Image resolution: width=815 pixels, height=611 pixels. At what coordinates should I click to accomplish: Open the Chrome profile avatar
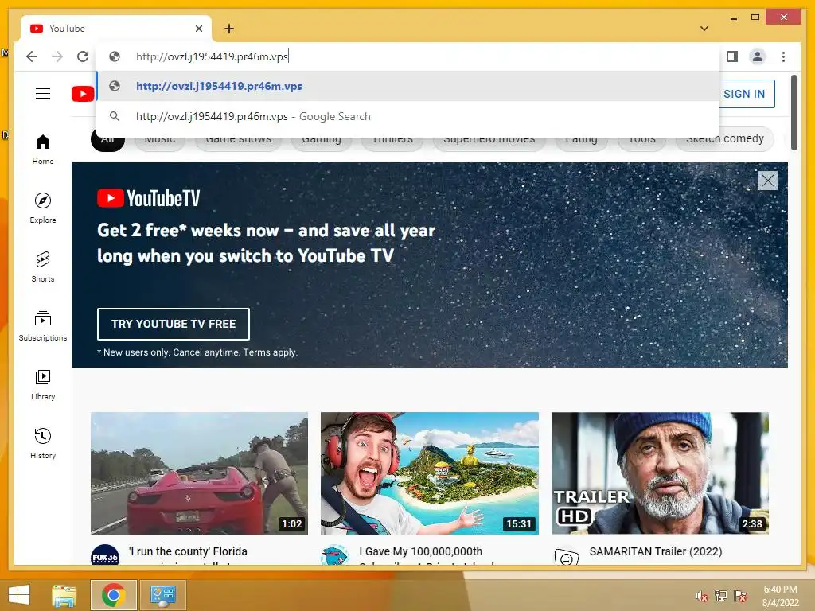[x=758, y=56]
